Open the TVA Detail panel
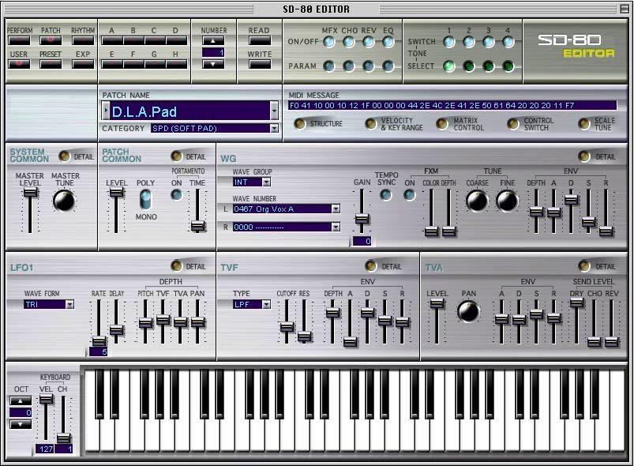Screen dimensions: 634x466 (583, 265)
